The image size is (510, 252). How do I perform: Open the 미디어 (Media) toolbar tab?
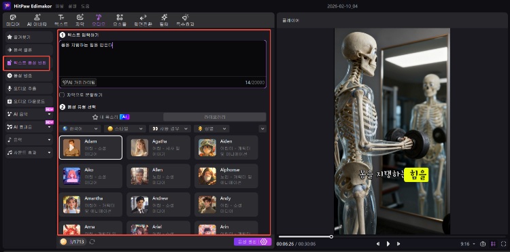click(x=13, y=20)
